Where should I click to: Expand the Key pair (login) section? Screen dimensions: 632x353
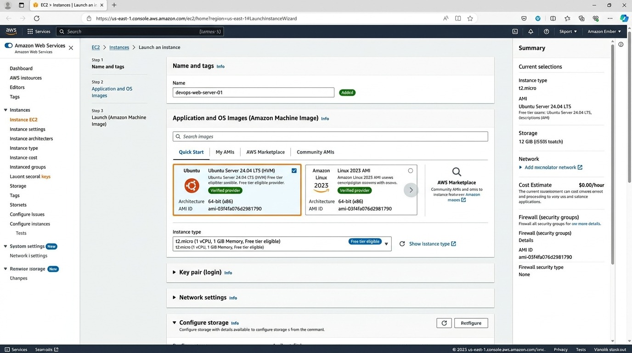pos(174,272)
